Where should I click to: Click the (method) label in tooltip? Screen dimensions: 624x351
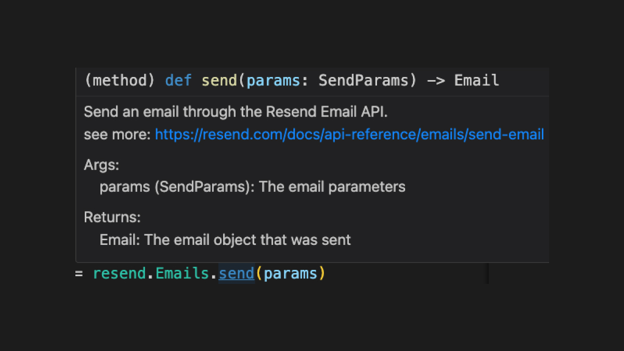pos(120,81)
